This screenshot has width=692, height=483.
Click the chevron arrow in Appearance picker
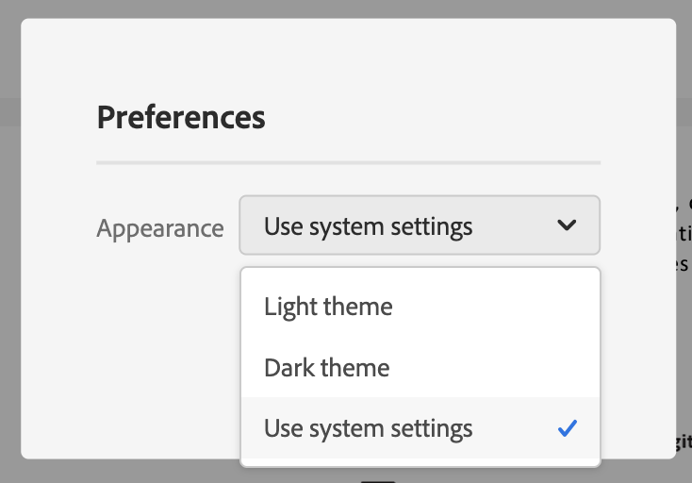567,225
